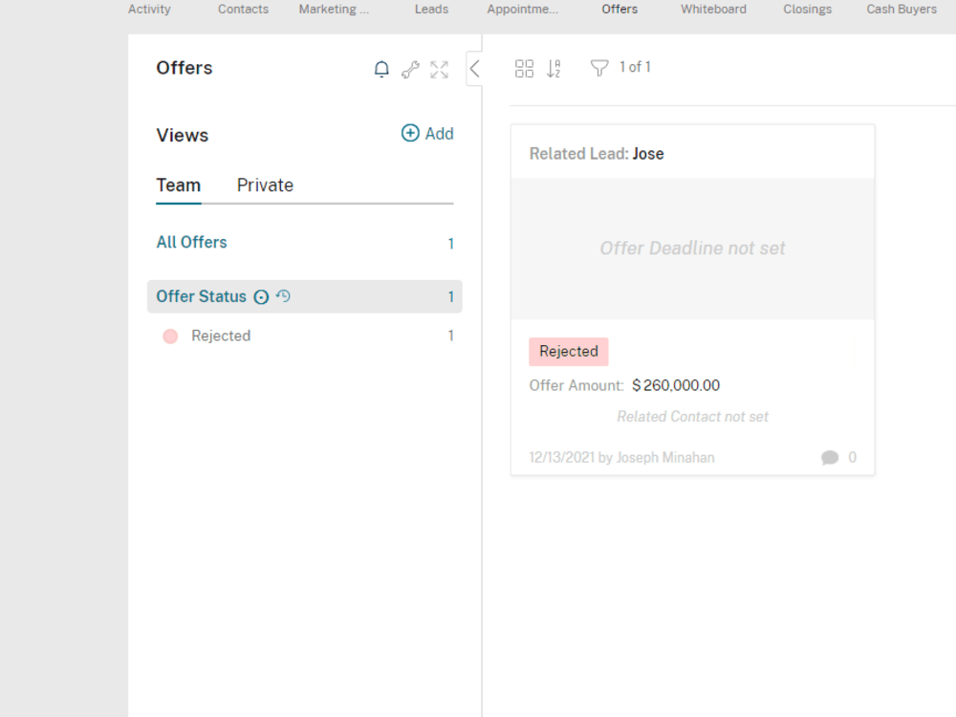Click the Offer Deadline not set area

(692, 249)
